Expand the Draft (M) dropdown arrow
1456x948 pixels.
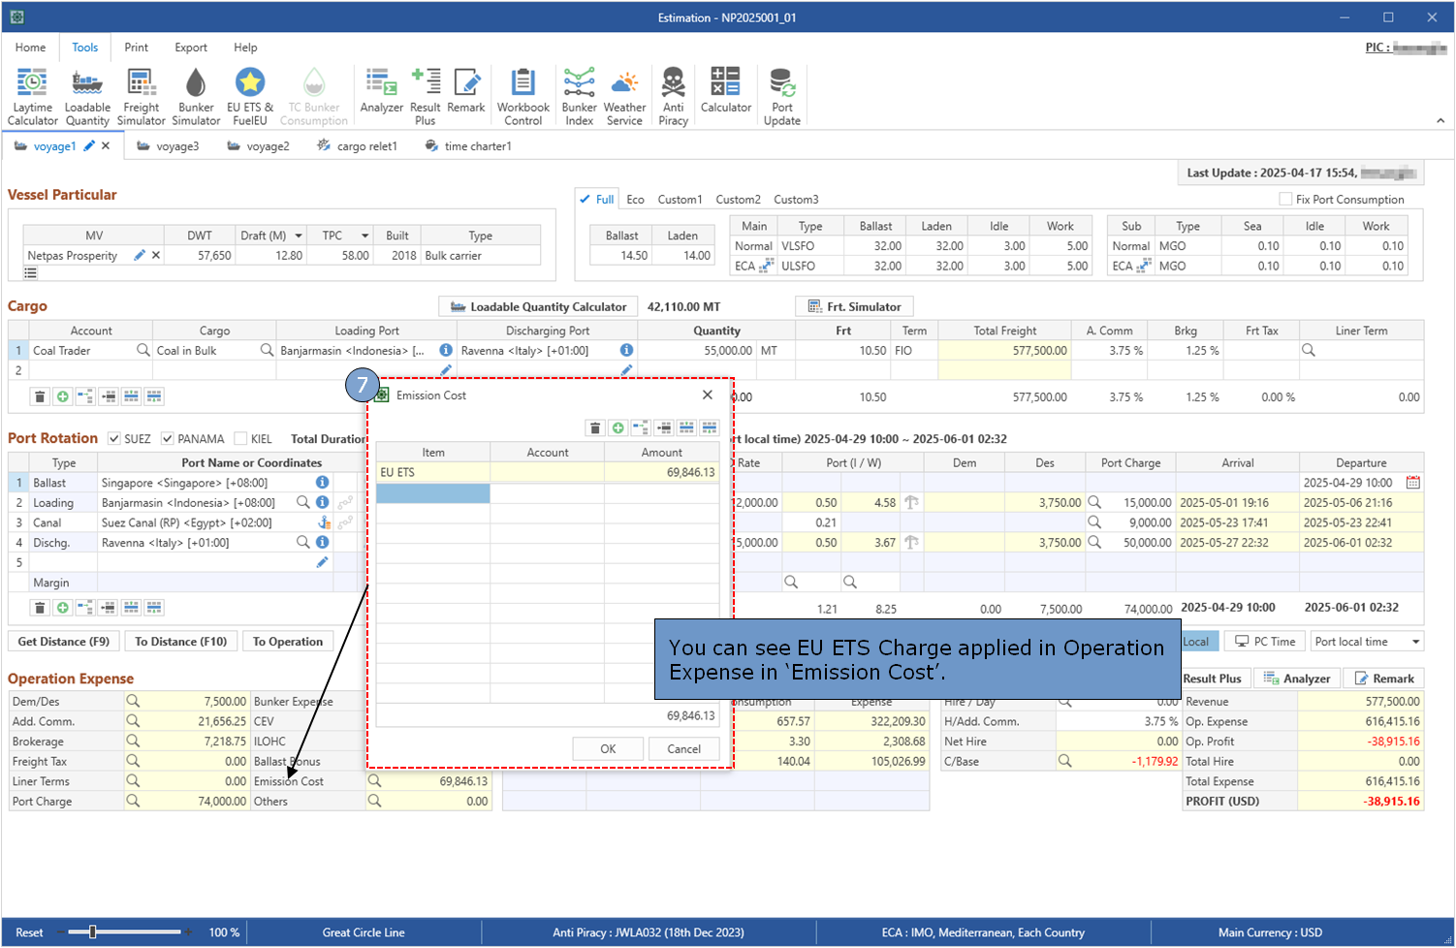(x=299, y=236)
